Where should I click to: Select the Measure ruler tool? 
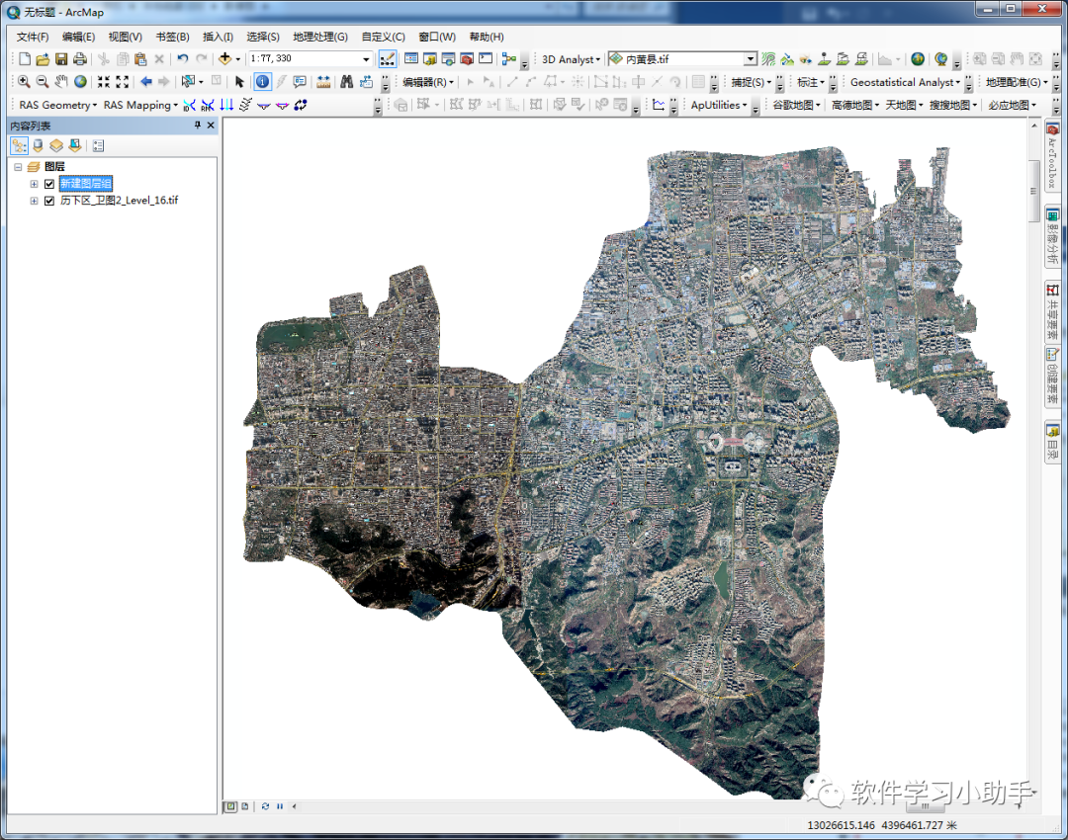[x=323, y=82]
